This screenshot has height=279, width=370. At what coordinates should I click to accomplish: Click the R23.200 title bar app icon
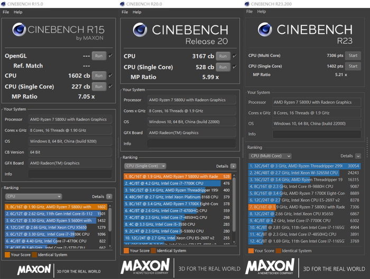(x=248, y=4)
